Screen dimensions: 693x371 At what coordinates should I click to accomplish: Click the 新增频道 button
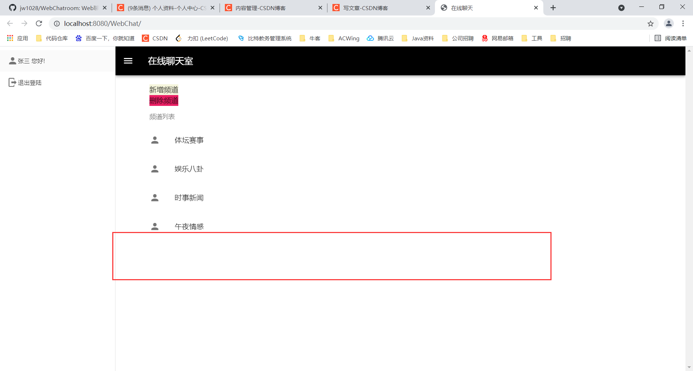click(x=164, y=90)
